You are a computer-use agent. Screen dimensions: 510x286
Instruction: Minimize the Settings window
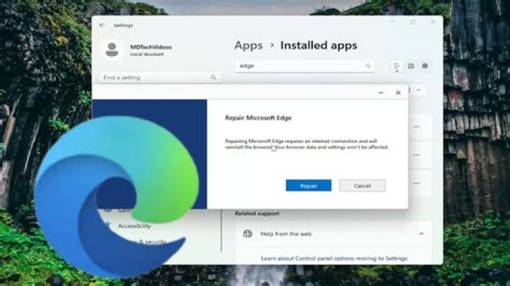tap(393, 22)
